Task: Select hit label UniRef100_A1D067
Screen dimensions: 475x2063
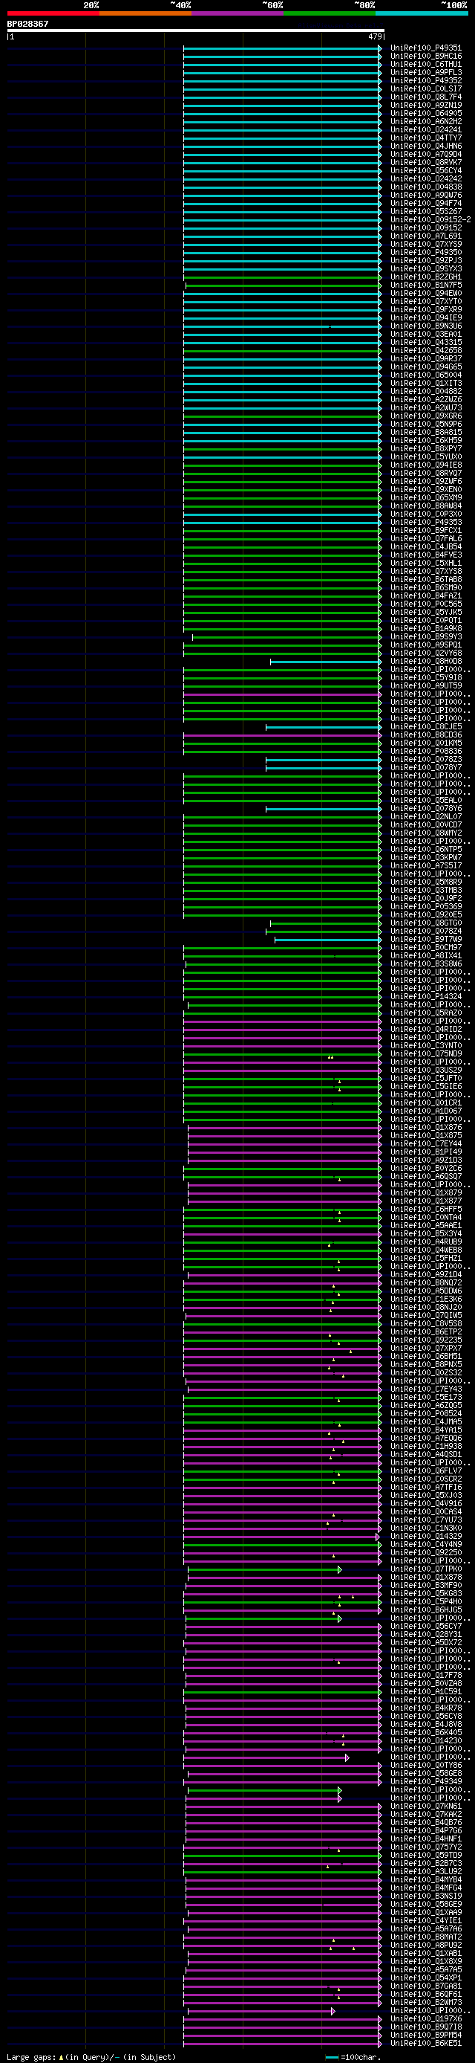Action: (426, 1111)
